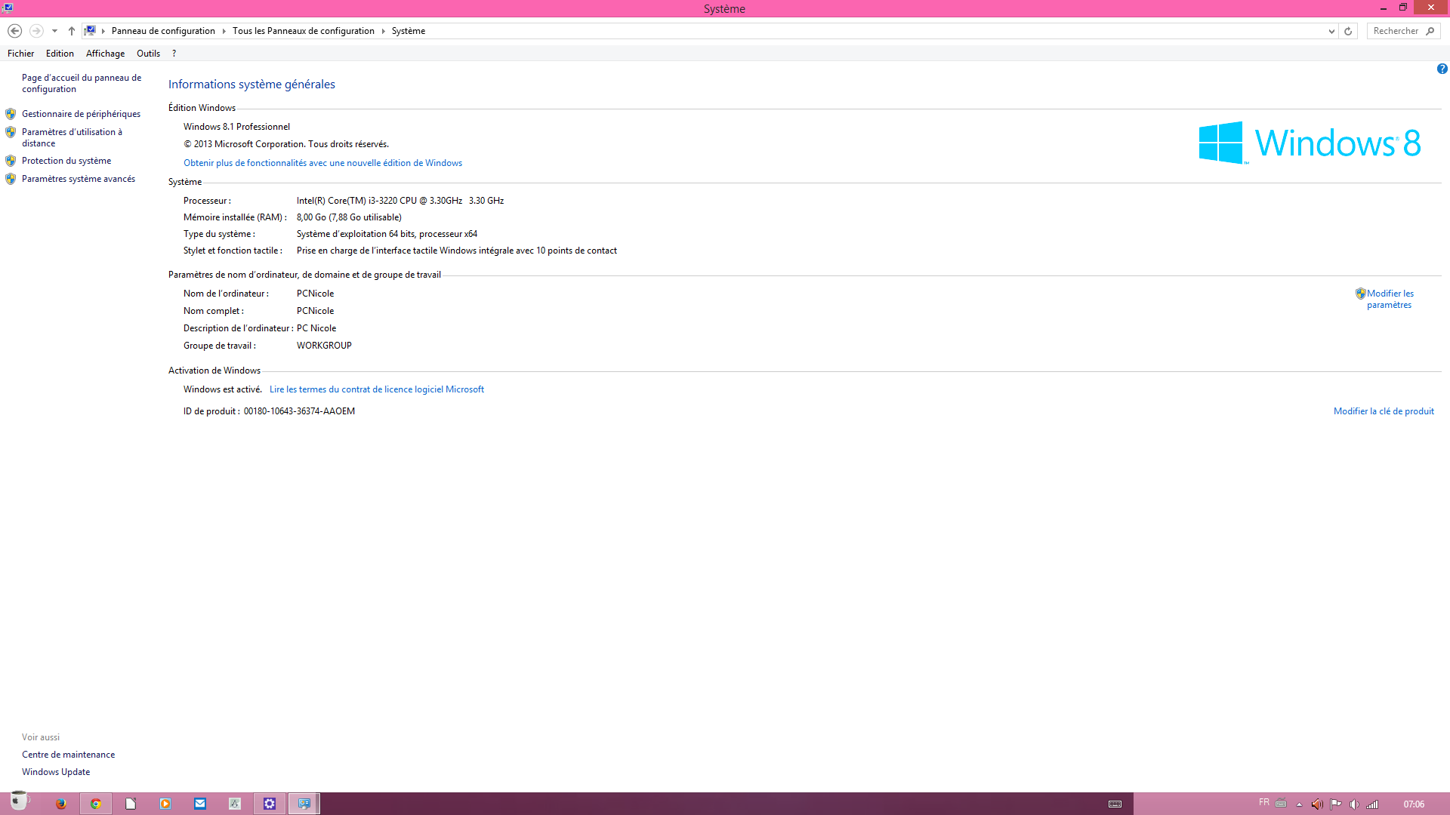Open 'Page d'accueil du panneau de configuration'

(x=82, y=83)
